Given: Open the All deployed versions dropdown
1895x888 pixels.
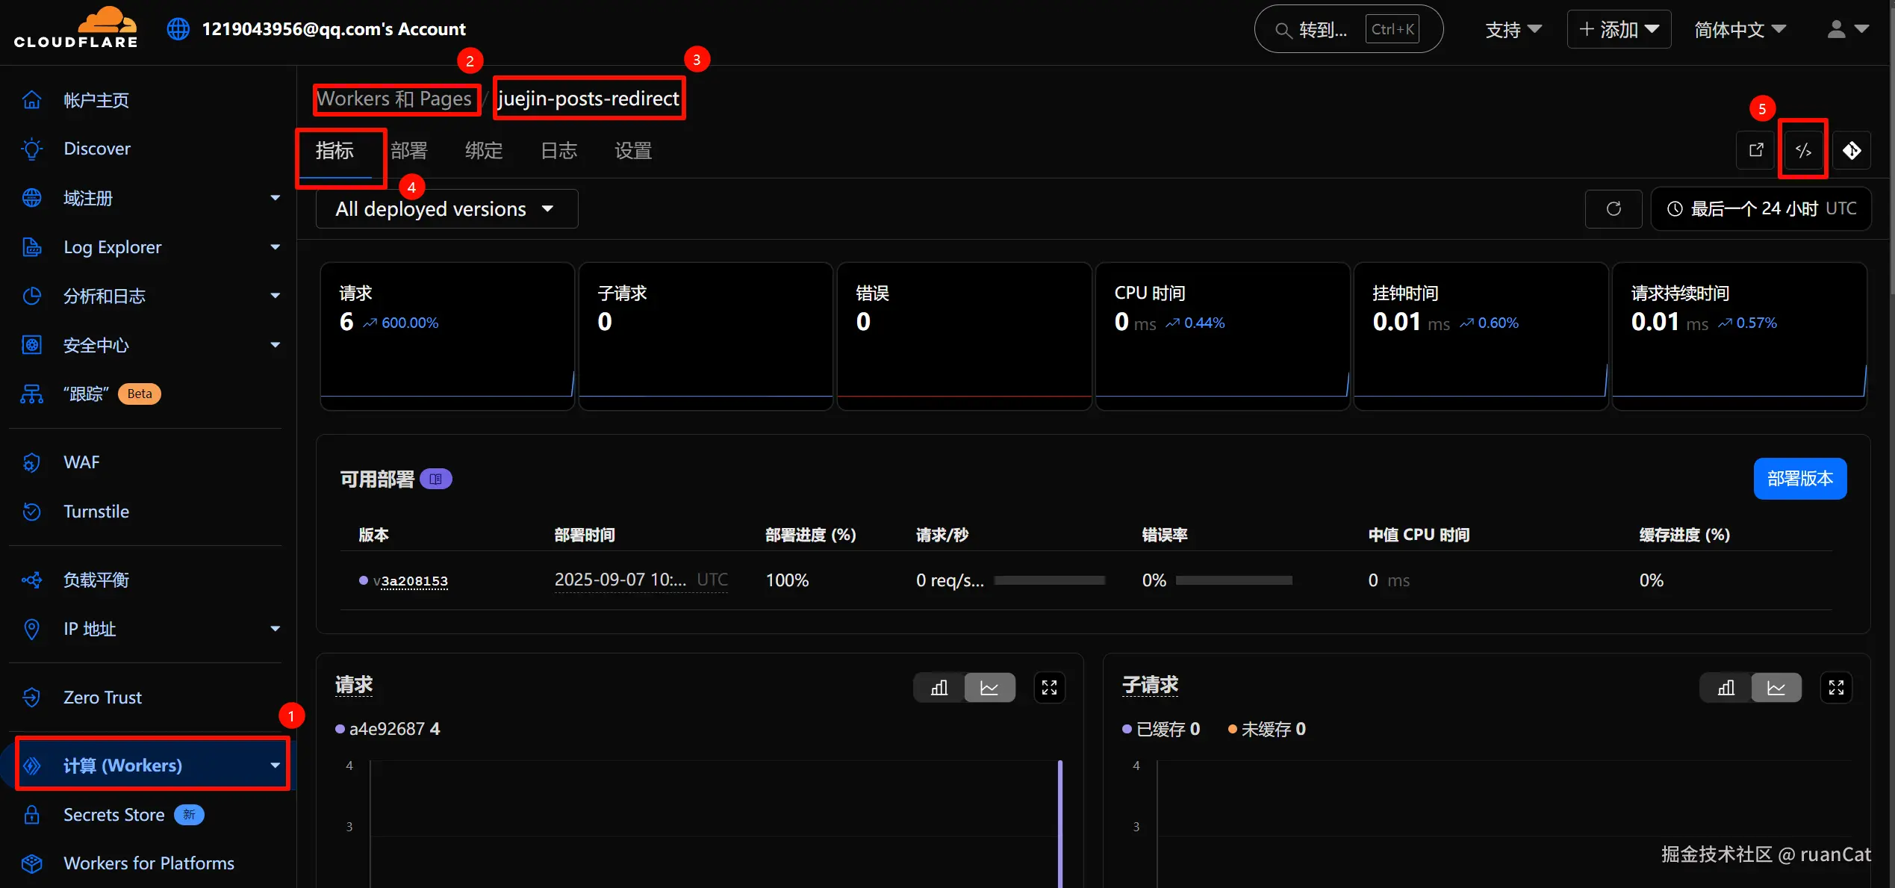Looking at the screenshot, I should pyautogui.click(x=446, y=209).
